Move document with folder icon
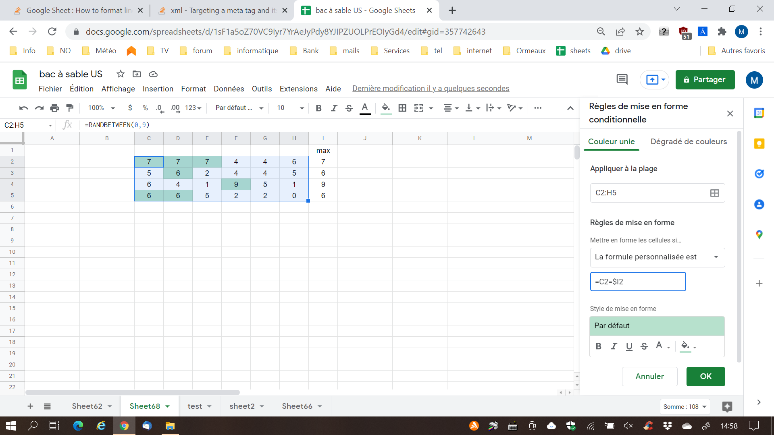 [137, 74]
